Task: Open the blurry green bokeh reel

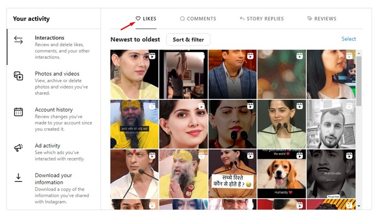Action: 282,74
